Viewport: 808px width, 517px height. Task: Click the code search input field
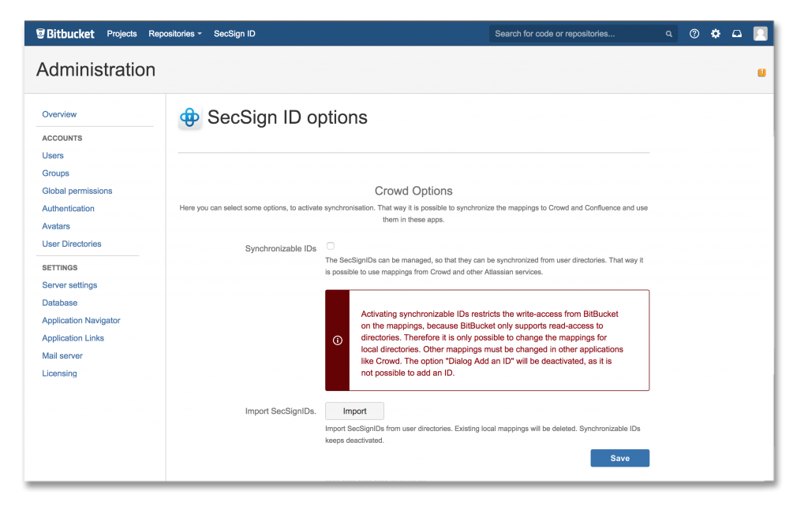(x=576, y=33)
